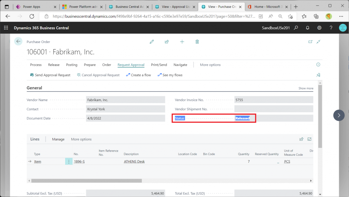Click Show more in General section
349x197 pixels.
[306, 88]
